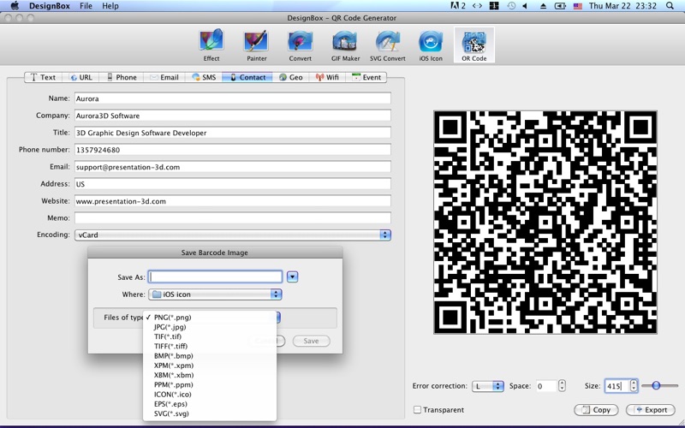Select the QR Code tool

coord(474,45)
